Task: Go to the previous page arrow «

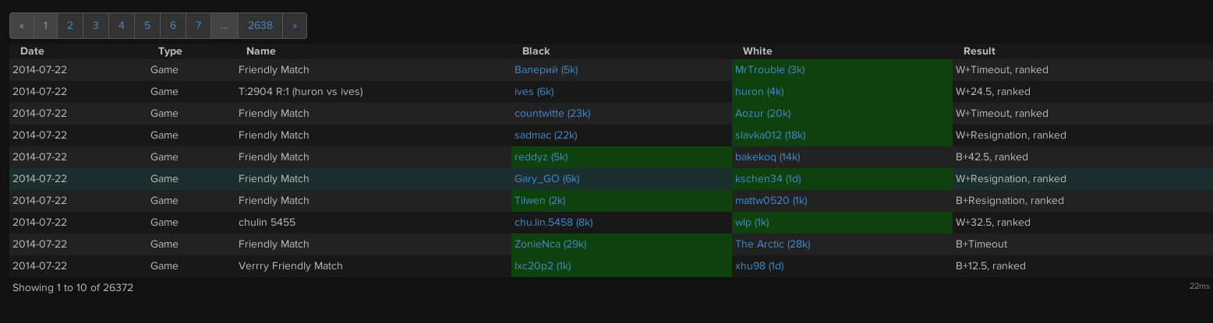Action: 22,26
